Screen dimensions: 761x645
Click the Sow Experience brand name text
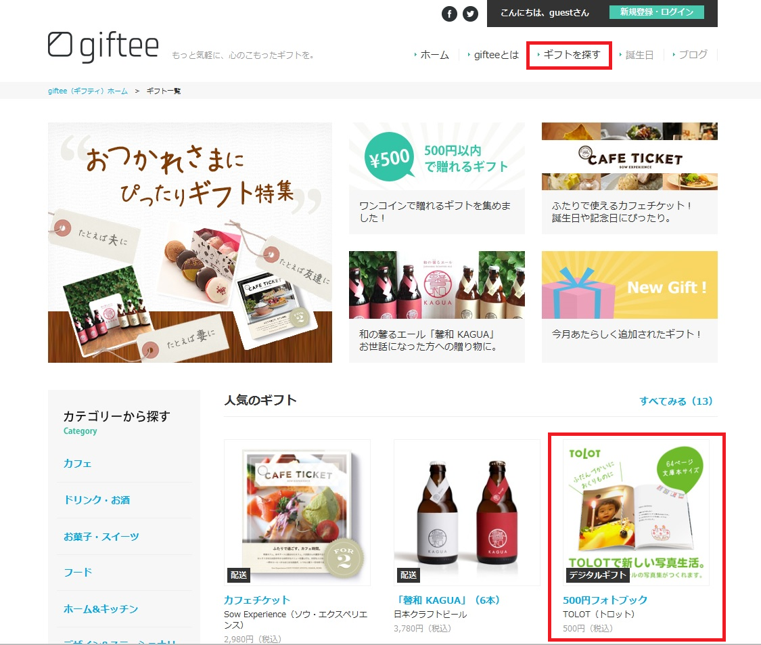point(296,619)
